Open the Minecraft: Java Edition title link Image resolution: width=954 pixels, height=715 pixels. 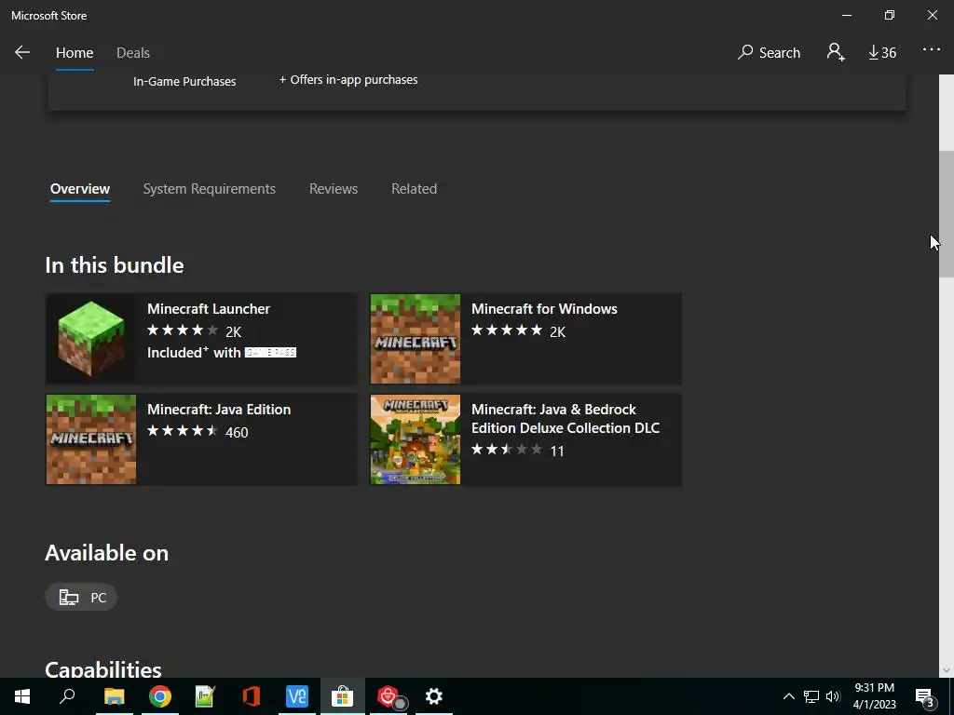(219, 410)
